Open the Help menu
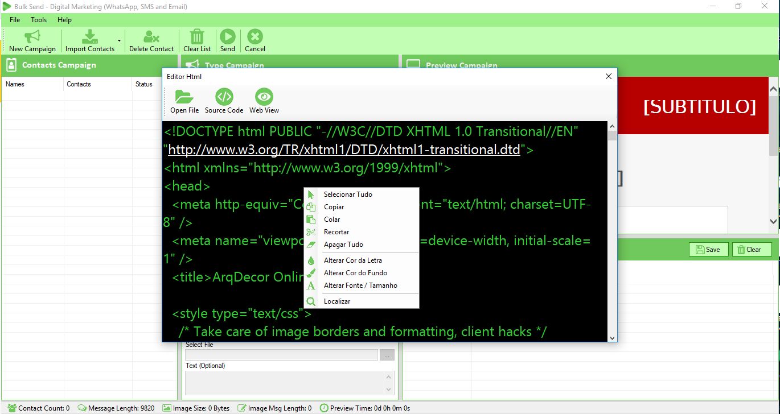780x414 pixels. (x=65, y=20)
